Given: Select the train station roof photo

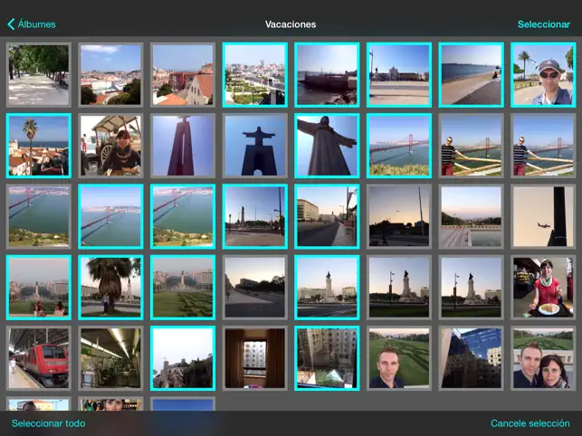Looking at the screenshot, I should click(x=110, y=358).
